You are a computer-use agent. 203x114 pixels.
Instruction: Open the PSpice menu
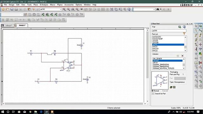[x=60, y=5]
